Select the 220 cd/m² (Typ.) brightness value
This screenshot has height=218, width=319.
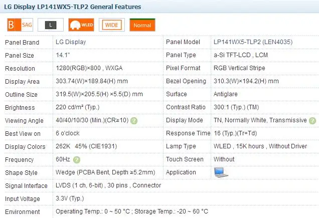tap(78, 107)
